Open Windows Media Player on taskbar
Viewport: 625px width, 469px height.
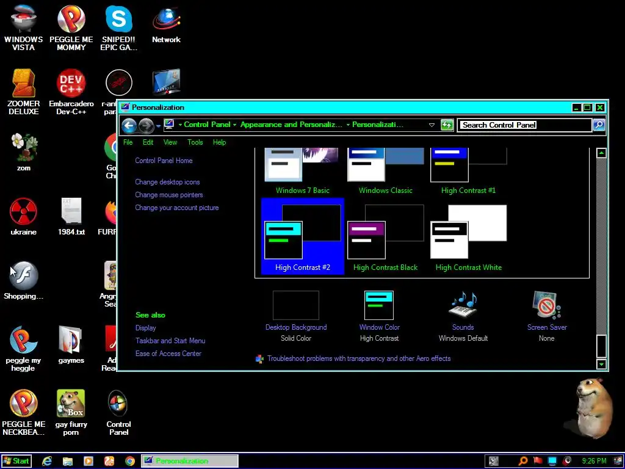(89, 461)
